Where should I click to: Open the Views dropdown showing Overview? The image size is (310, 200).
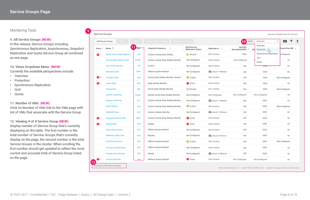coord(267,41)
